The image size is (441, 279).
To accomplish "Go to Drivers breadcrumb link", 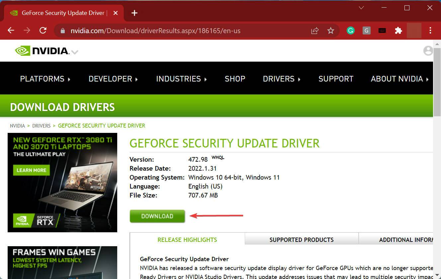I will click(x=41, y=126).
